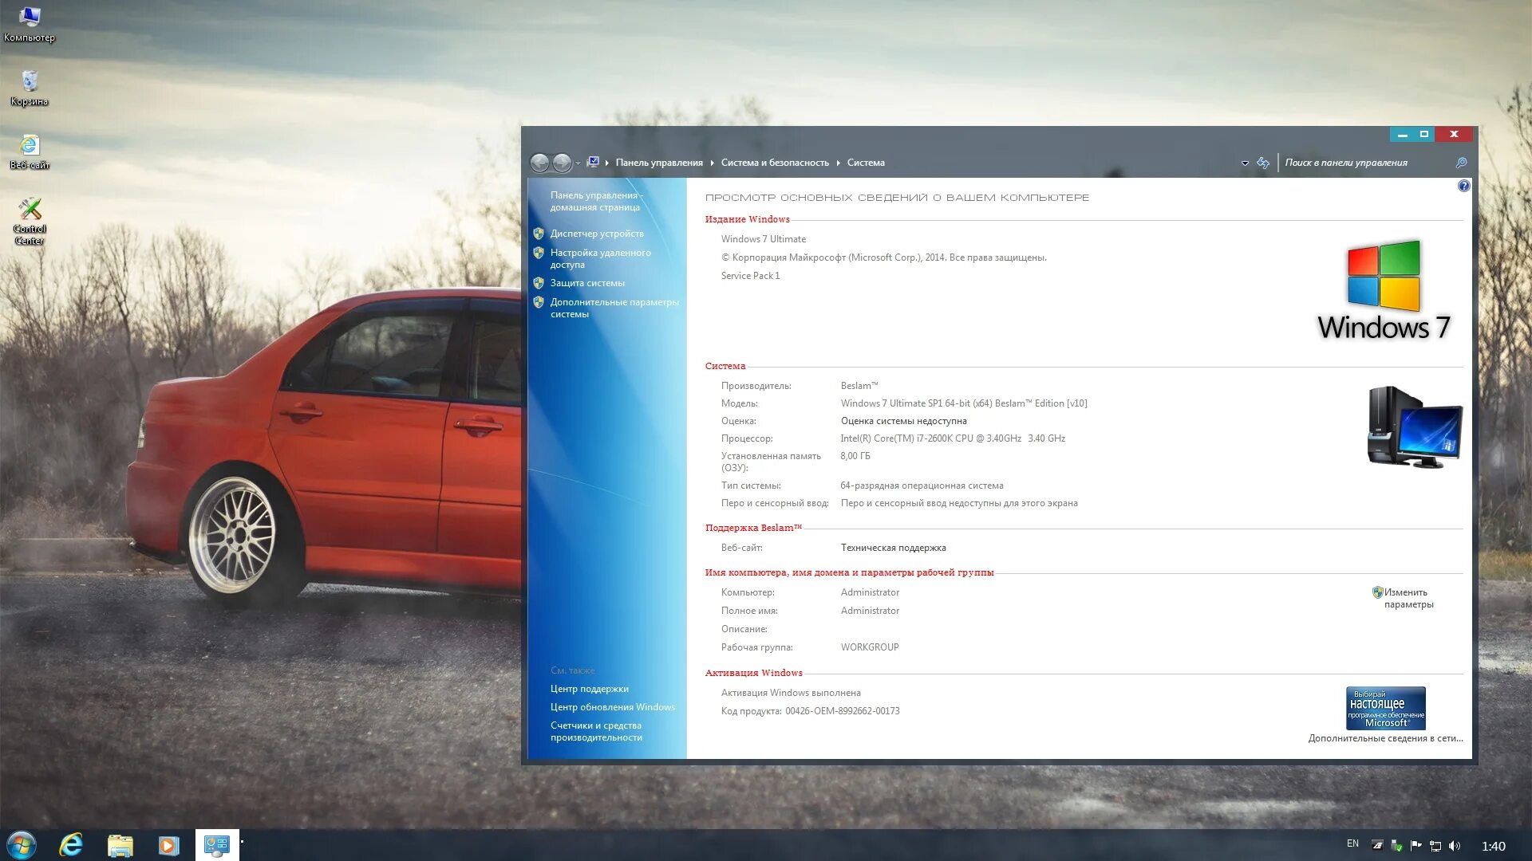Click the search magnifier icon
1532x861 pixels.
(x=1461, y=163)
